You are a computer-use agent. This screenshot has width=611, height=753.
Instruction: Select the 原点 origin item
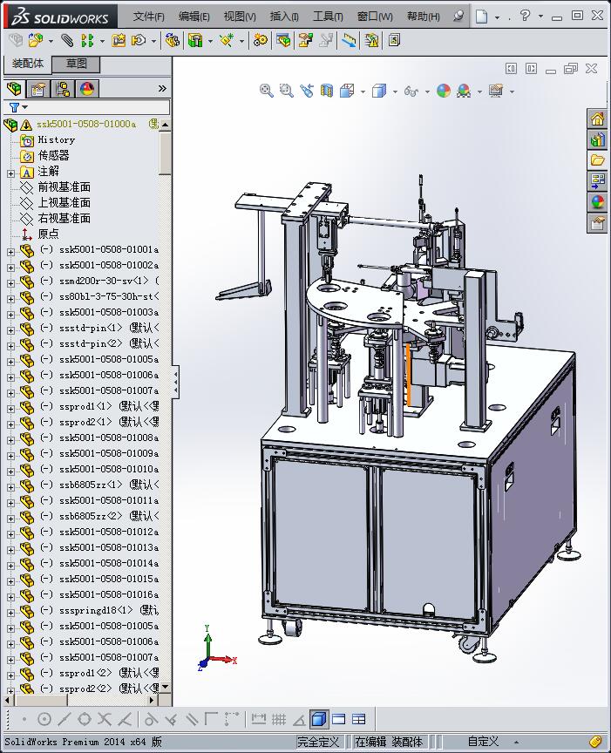click(48, 234)
